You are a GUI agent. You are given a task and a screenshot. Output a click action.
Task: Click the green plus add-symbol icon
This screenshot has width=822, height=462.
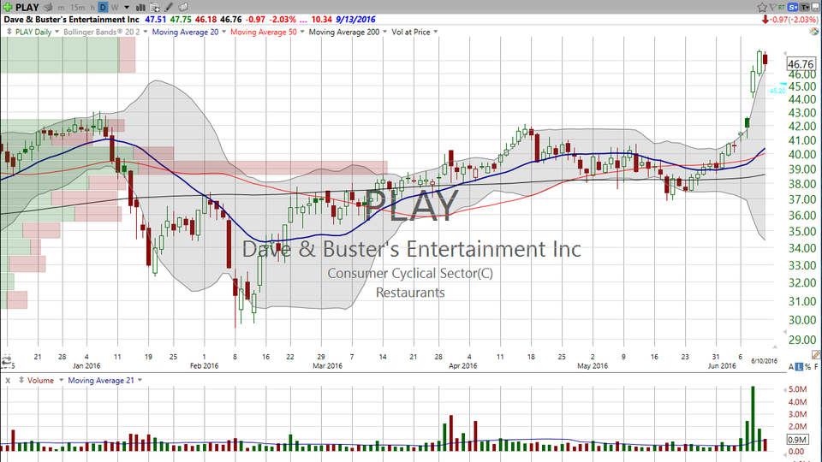pyautogui.click(x=8, y=8)
